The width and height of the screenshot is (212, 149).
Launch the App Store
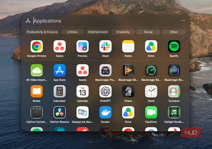[x=60, y=70]
